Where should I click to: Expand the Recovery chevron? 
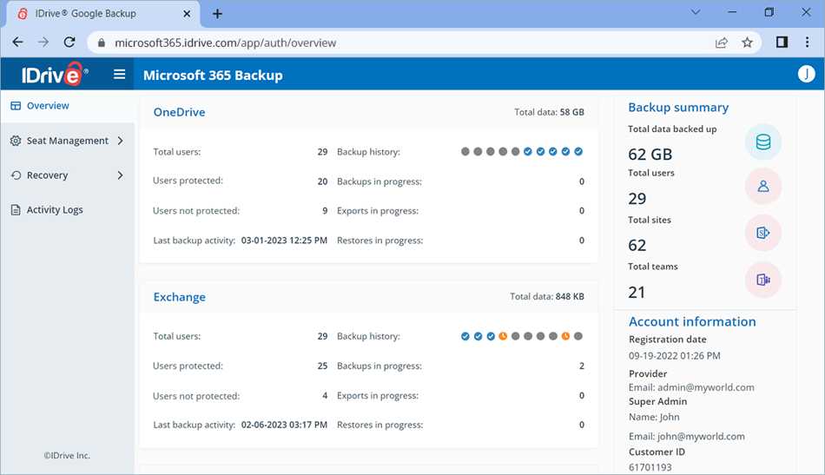click(x=121, y=175)
